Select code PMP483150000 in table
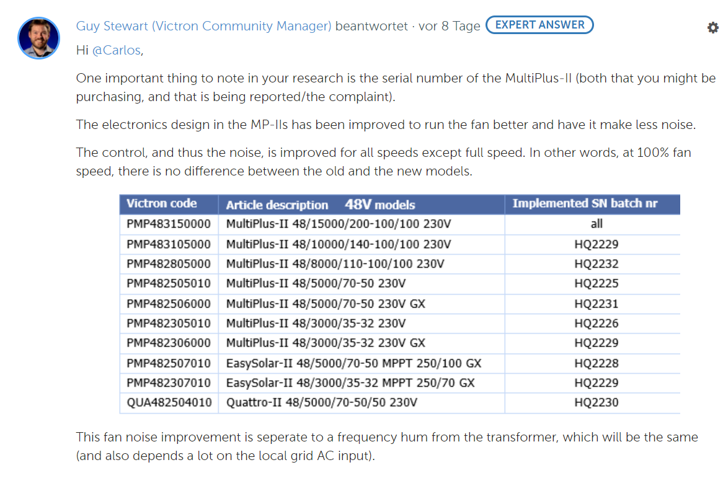The height and width of the screenshot is (483, 723). point(169,224)
